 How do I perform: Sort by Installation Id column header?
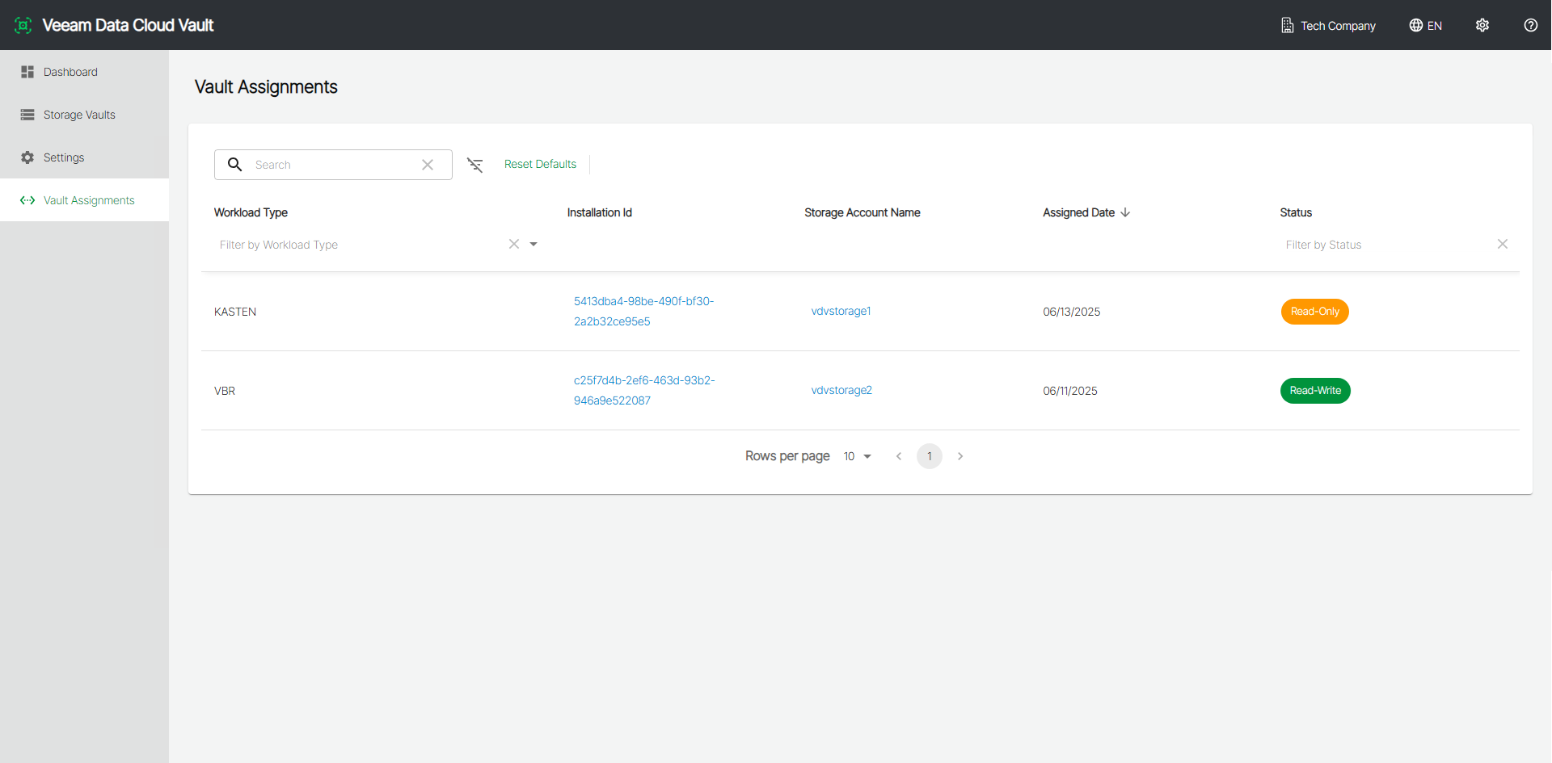click(599, 212)
